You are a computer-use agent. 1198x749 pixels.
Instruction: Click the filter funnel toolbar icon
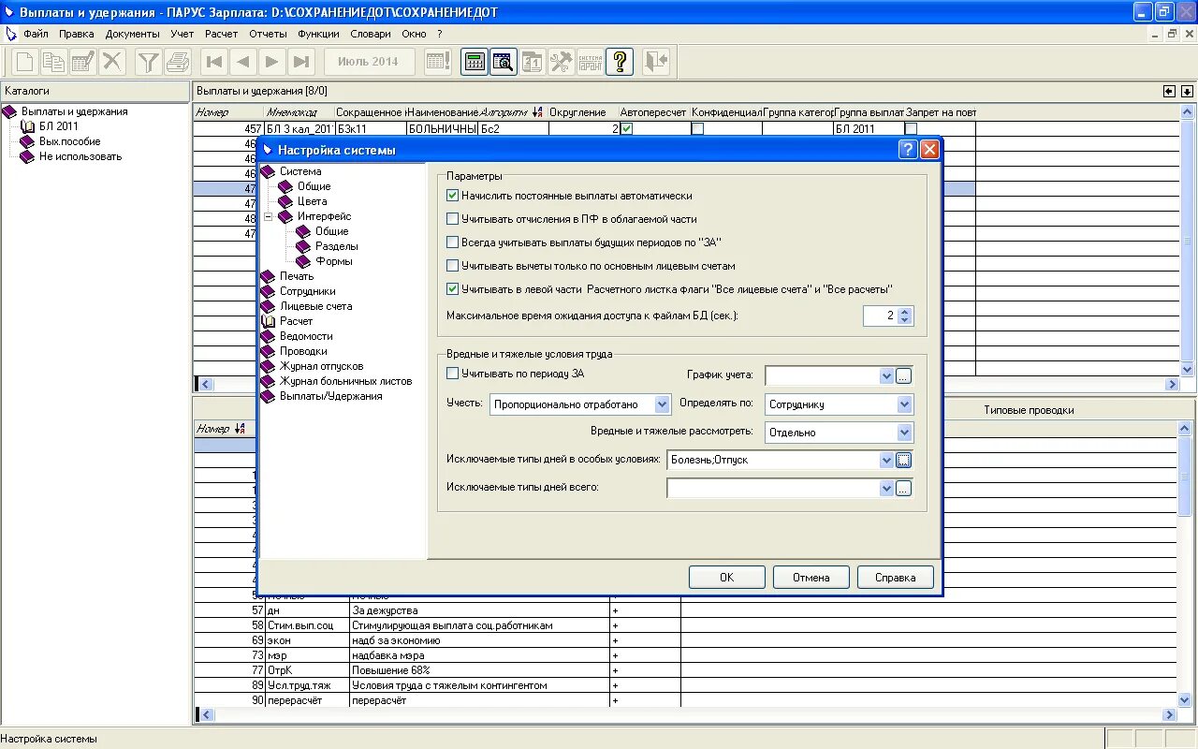pos(148,62)
